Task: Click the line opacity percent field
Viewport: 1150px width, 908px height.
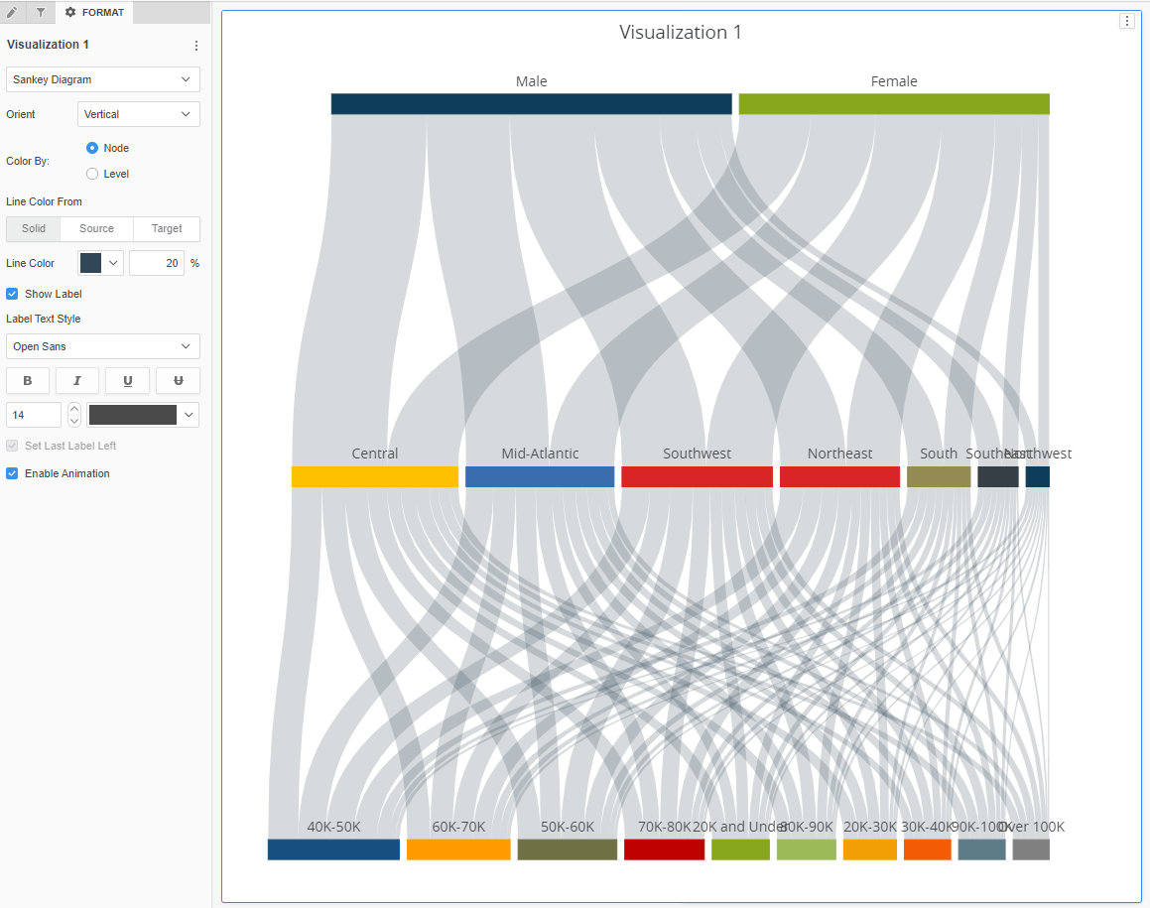Action: [x=156, y=263]
